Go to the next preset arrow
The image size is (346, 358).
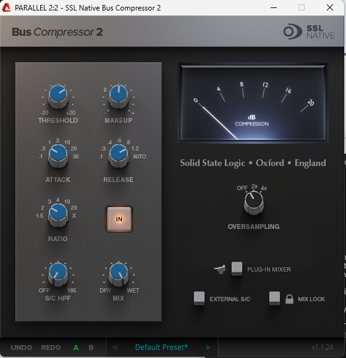click(208, 348)
